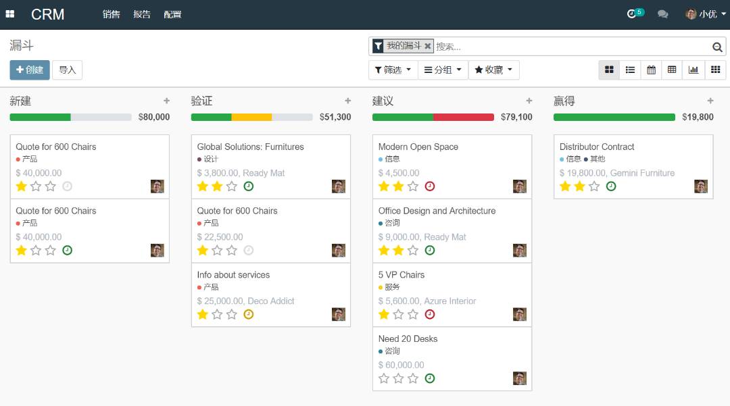The height and width of the screenshot is (406, 730).
Task: Click green segment of 新建 progress bar
Action: tap(40, 117)
